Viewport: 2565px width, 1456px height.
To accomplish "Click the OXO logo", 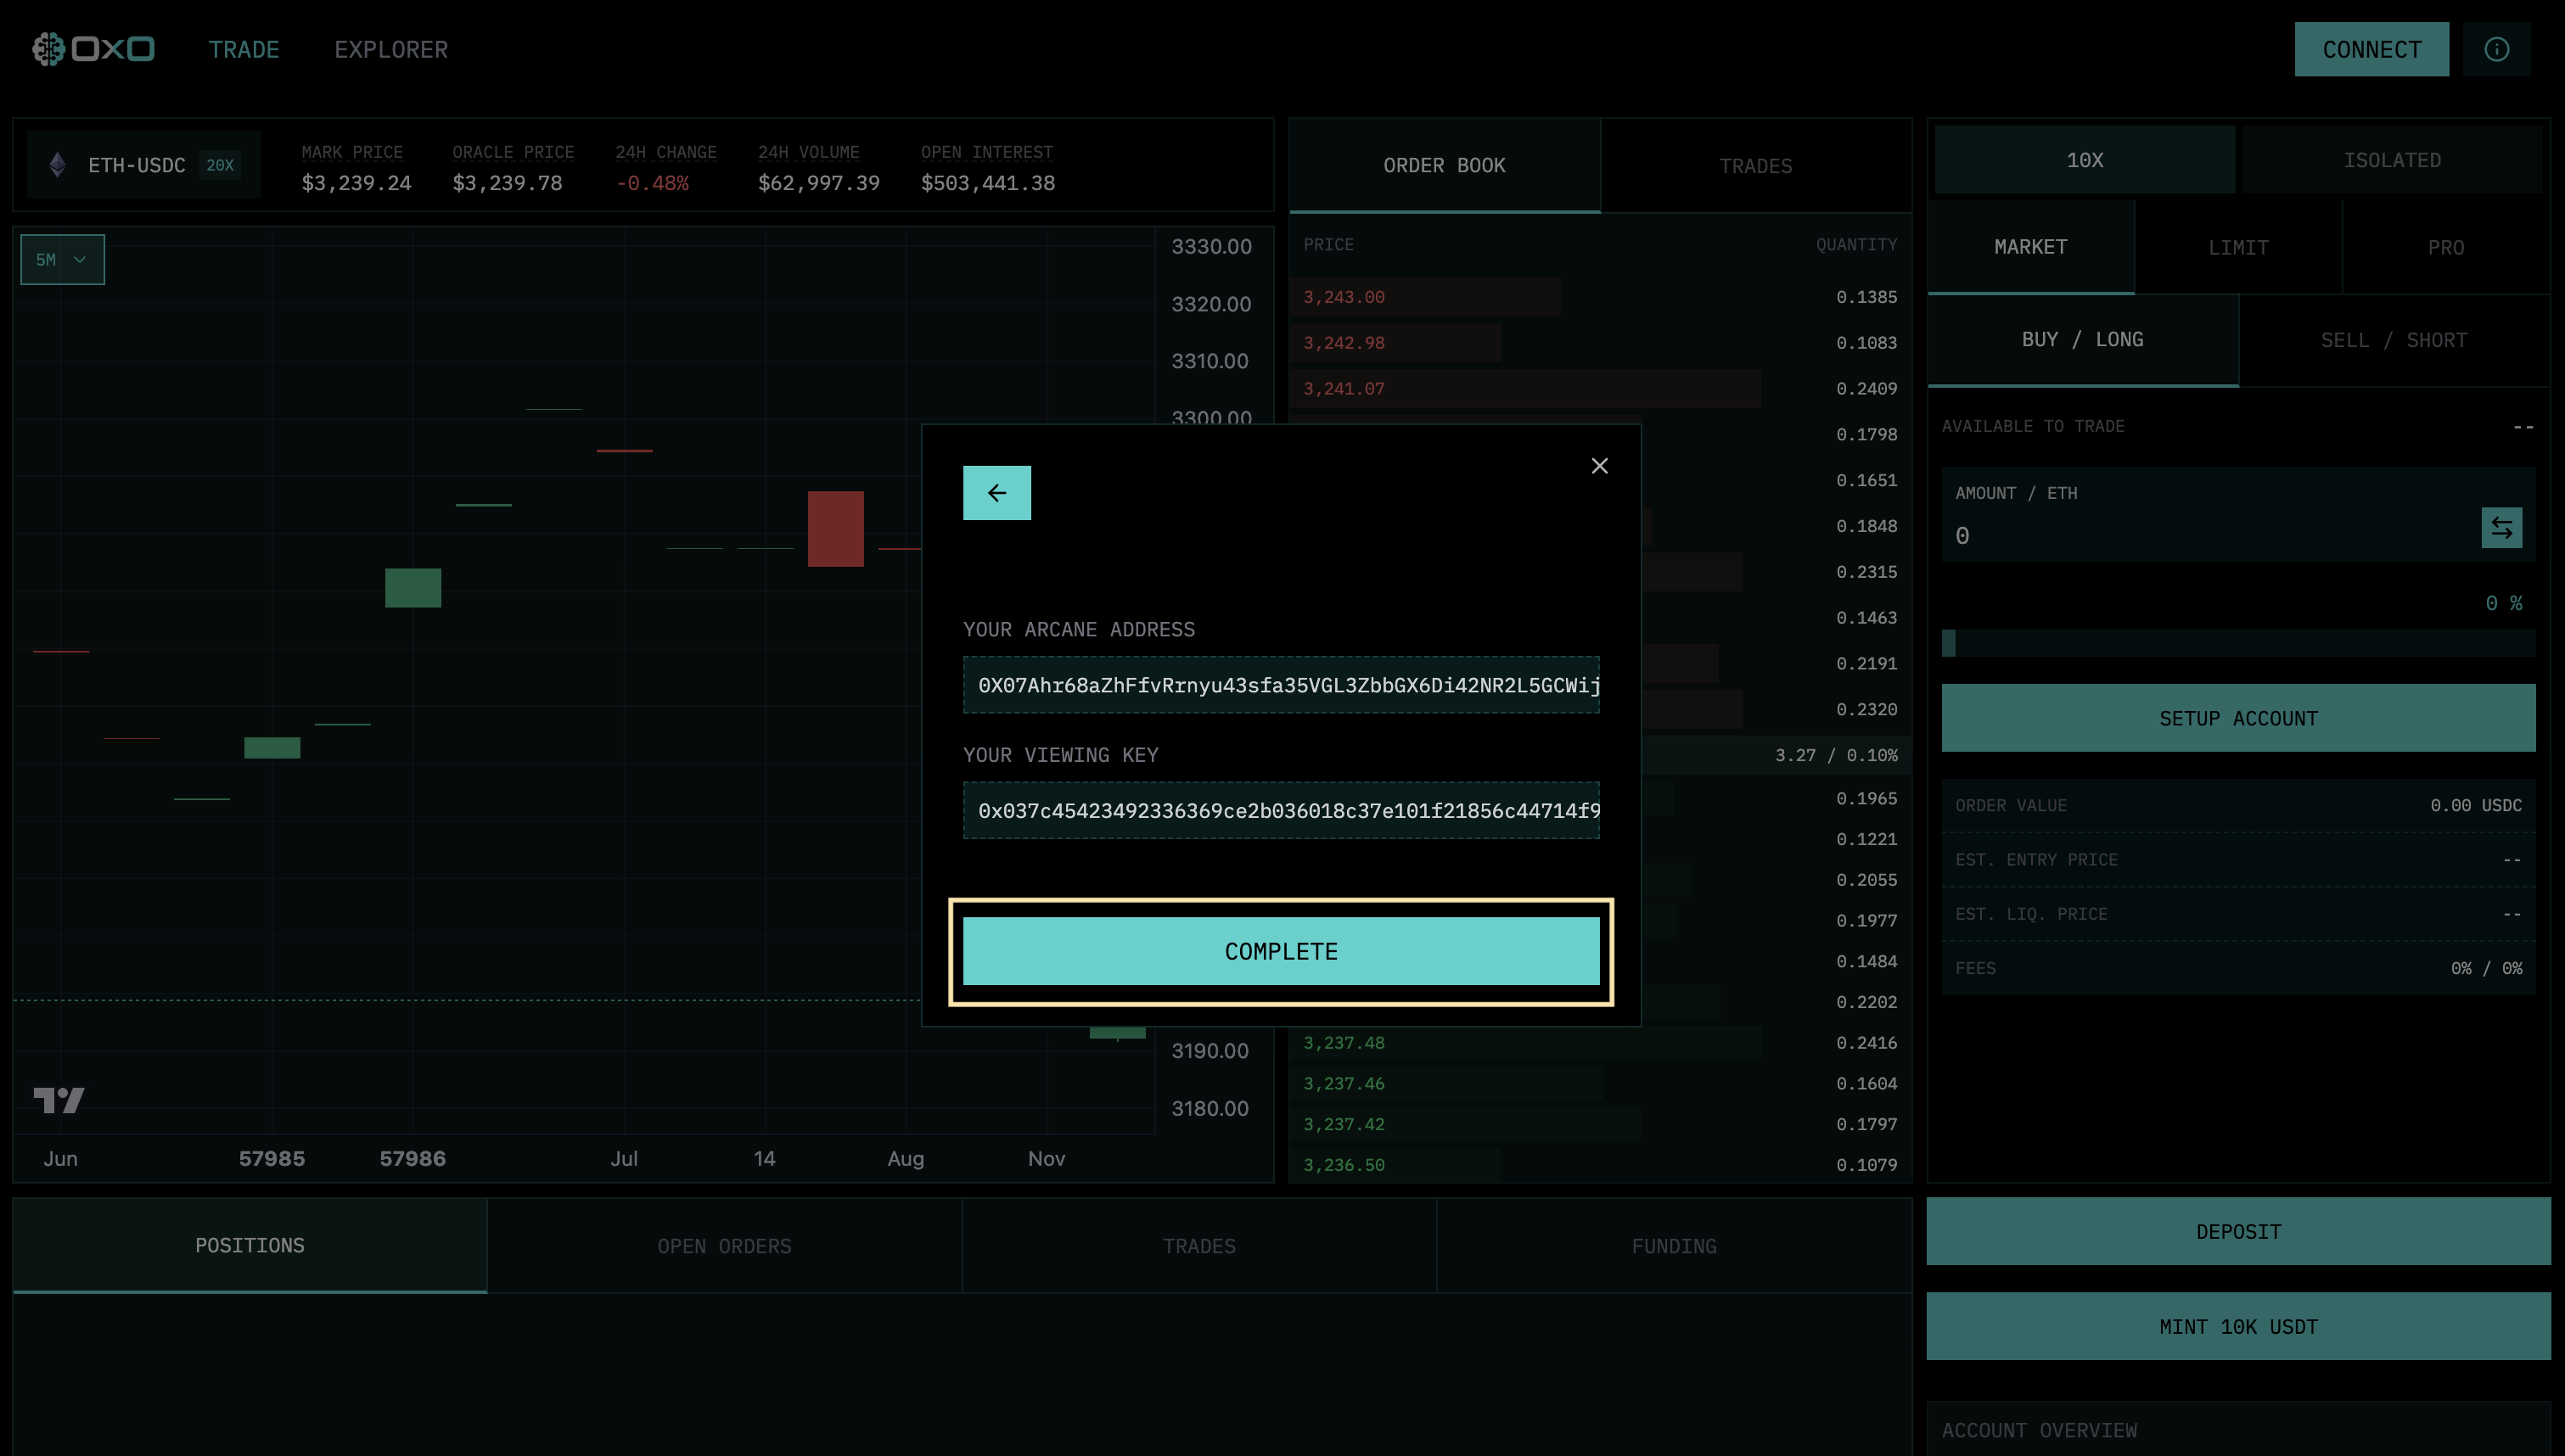I will point(93,49).
